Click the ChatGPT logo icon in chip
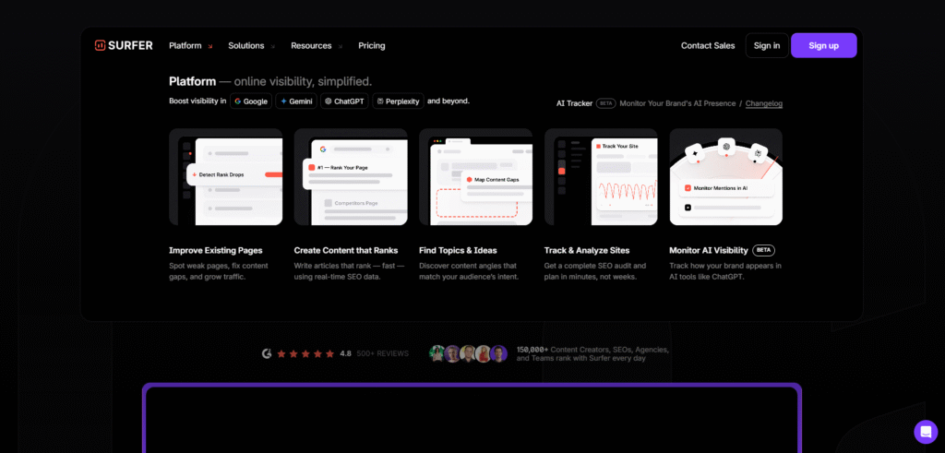 (329, 101)
